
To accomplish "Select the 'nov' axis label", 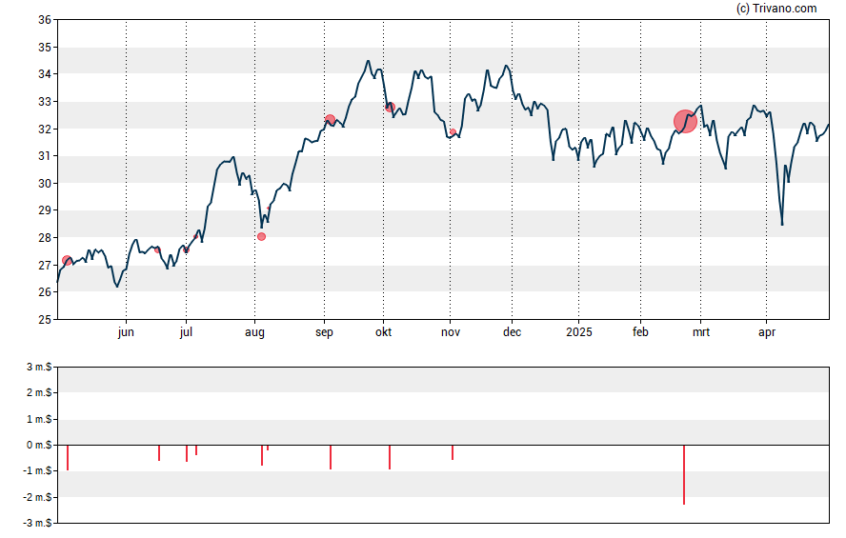I will coord(451,332).
